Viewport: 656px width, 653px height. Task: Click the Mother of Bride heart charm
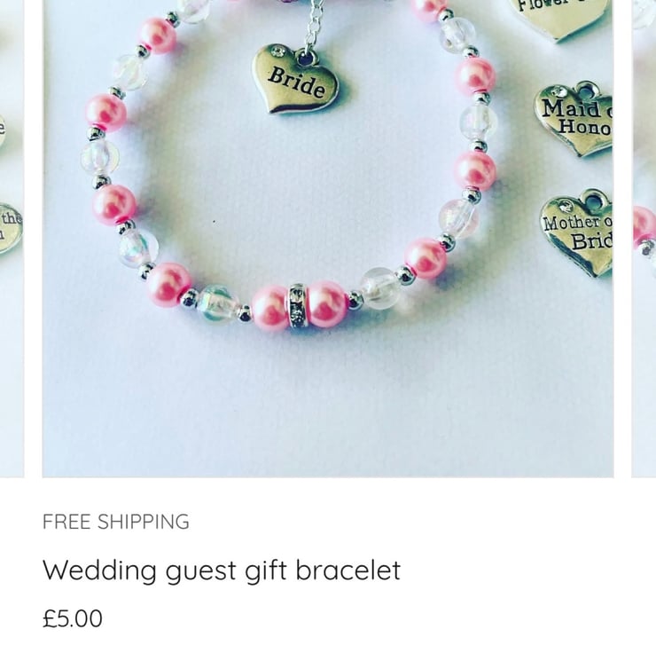click(x=577, y=232)
